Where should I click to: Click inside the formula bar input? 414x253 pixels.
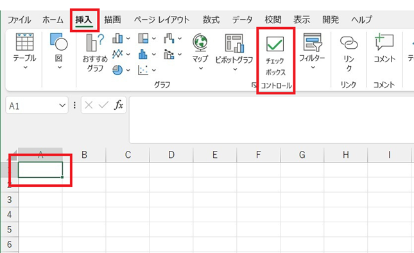[272, 119]
